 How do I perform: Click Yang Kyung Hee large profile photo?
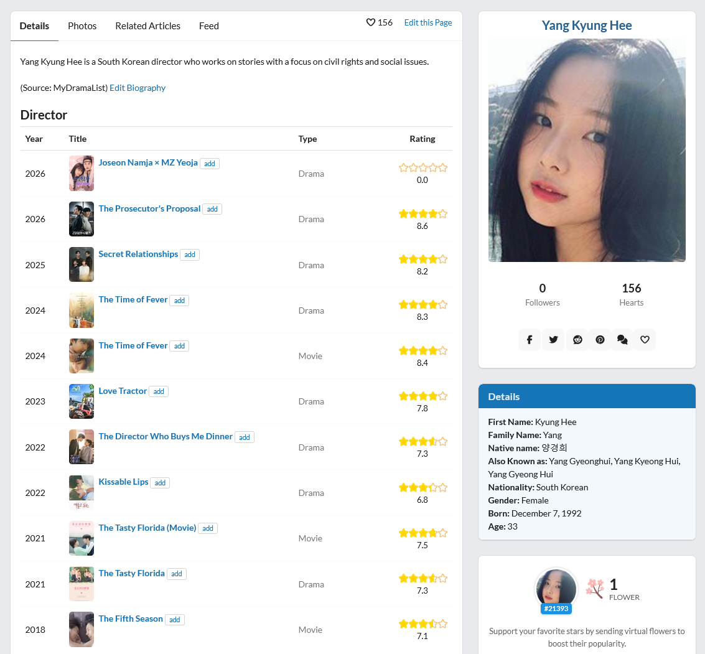[x=587, y=150]
